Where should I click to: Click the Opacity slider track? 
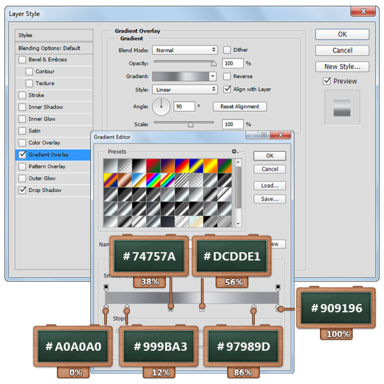pyautogui.click(x=183, y=64)
